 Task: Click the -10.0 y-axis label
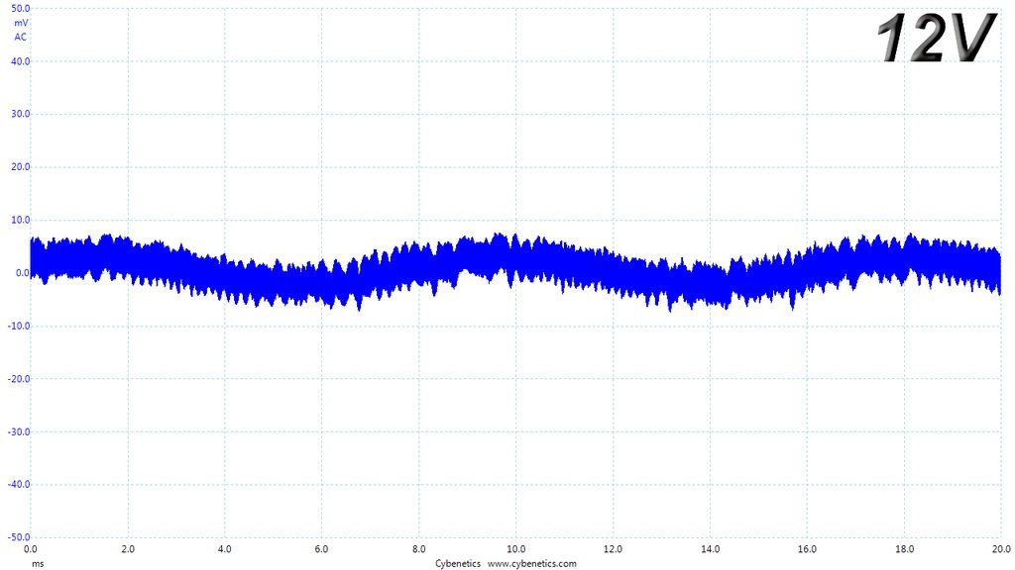click(19, 326)
